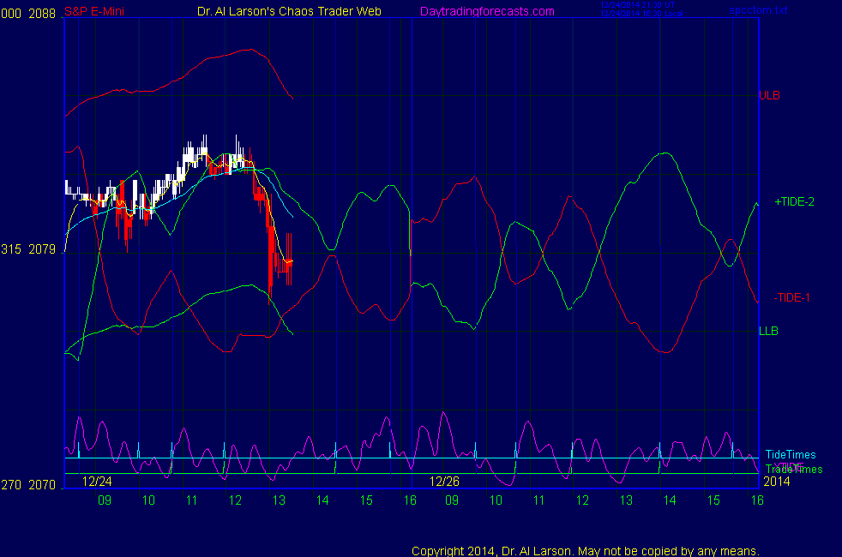Click the "spcctom.txt" file name

(x=758, y=10)
